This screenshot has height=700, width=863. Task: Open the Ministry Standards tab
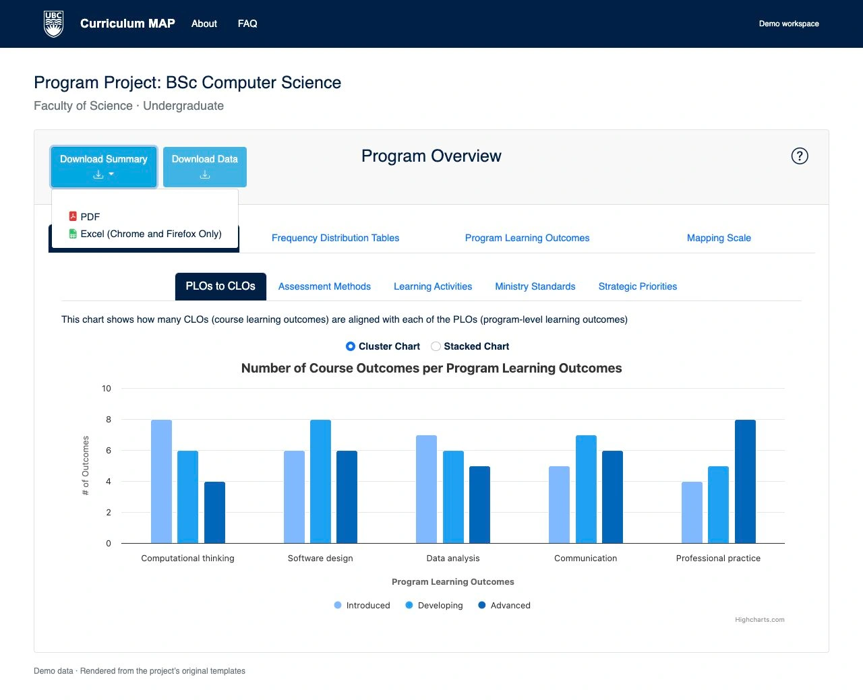(535, 286)
